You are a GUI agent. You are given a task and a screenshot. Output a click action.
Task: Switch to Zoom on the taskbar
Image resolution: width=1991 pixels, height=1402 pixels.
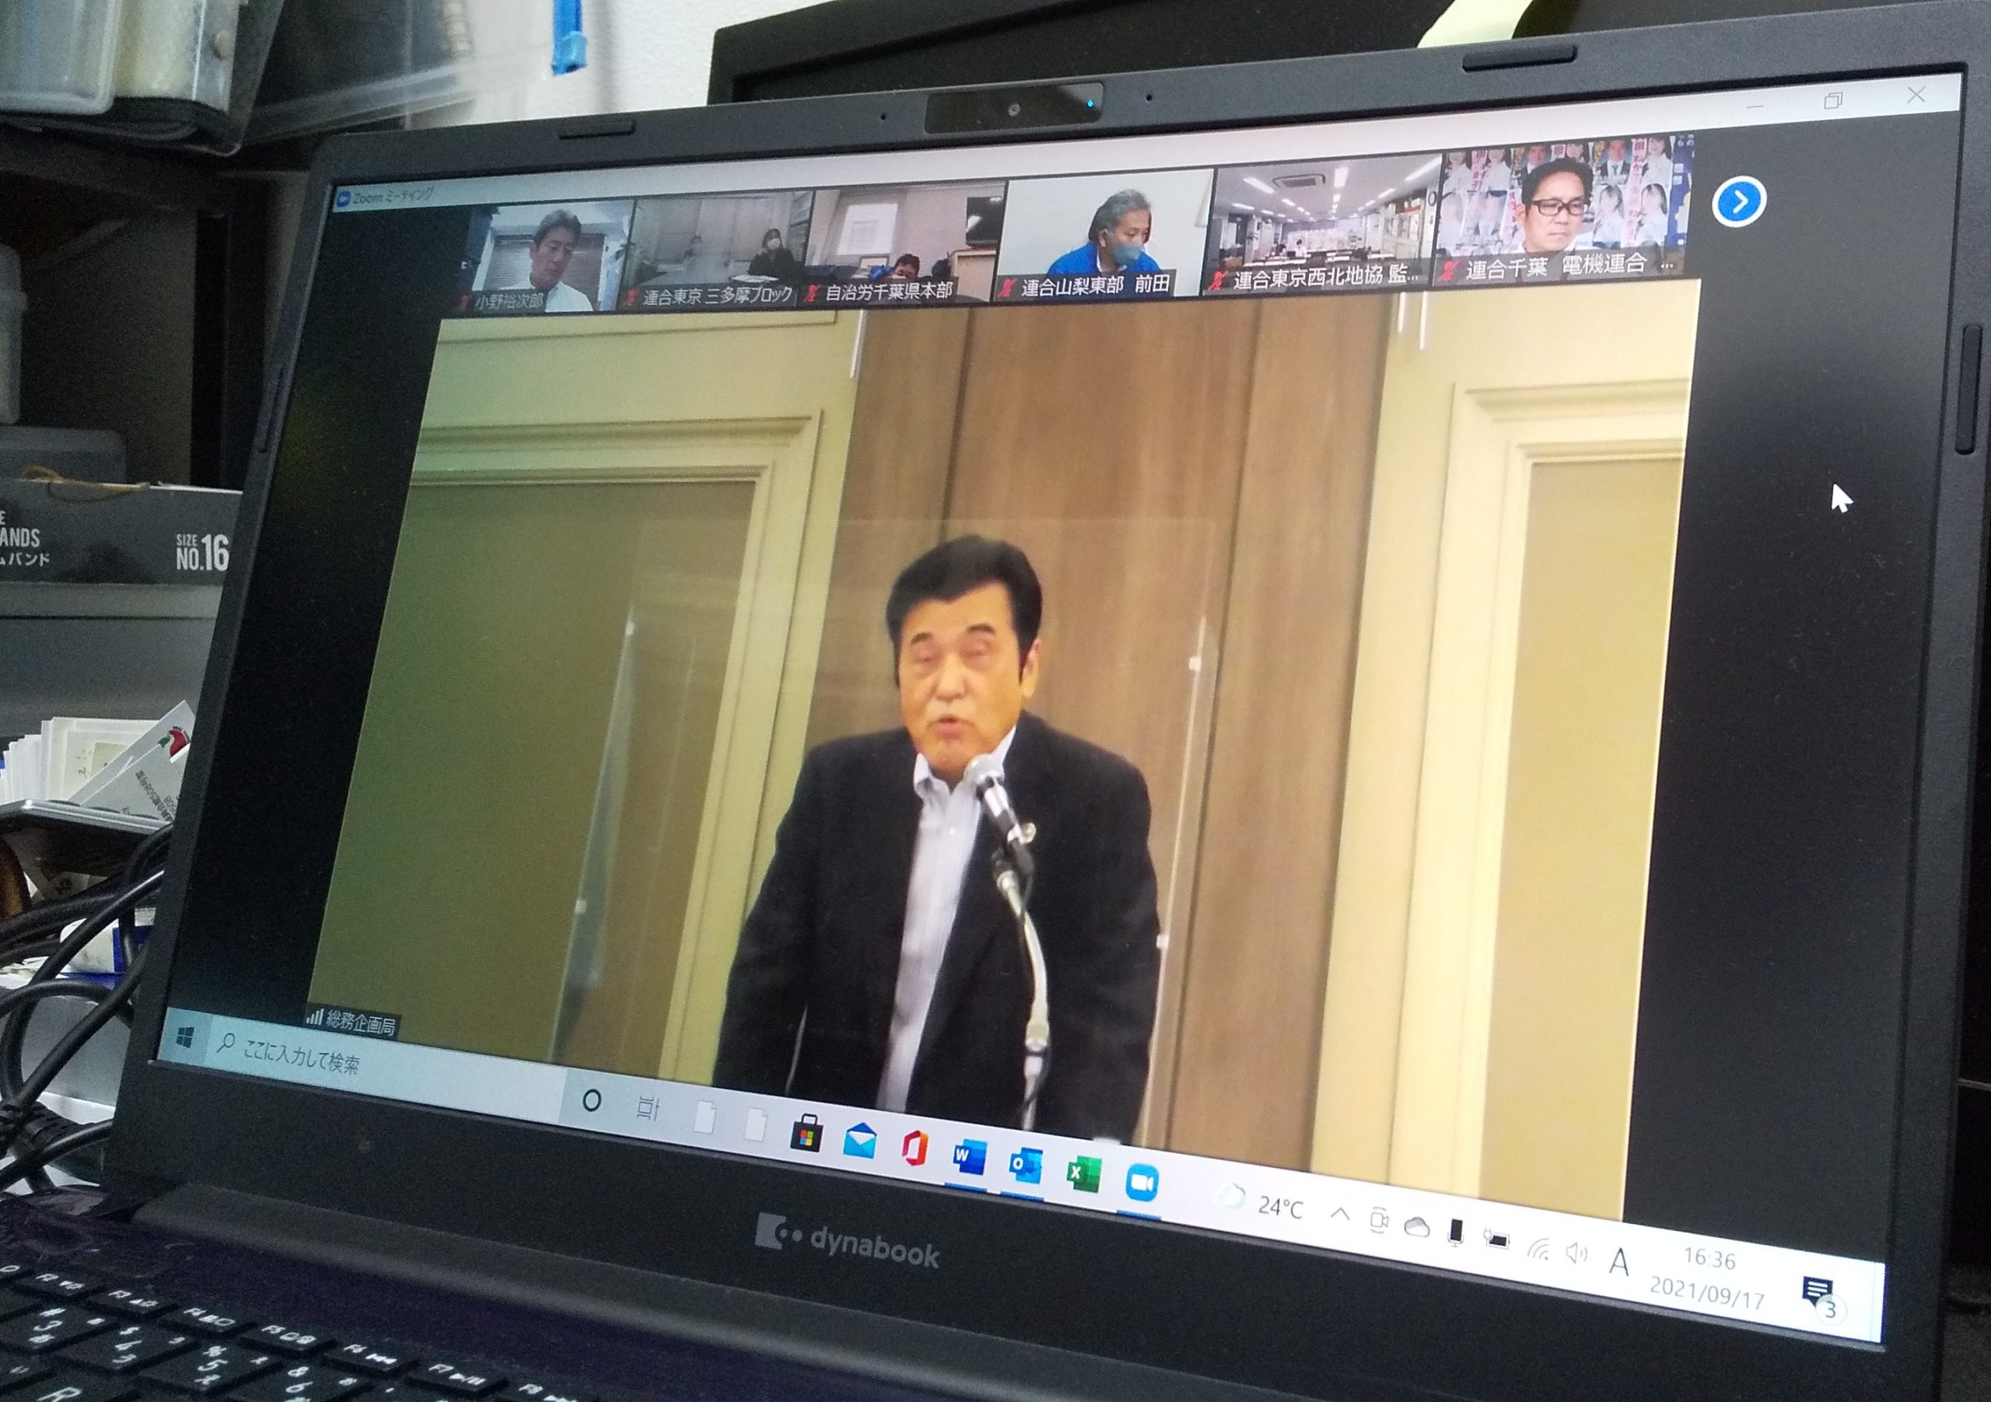click(x=1142, y=1184)
